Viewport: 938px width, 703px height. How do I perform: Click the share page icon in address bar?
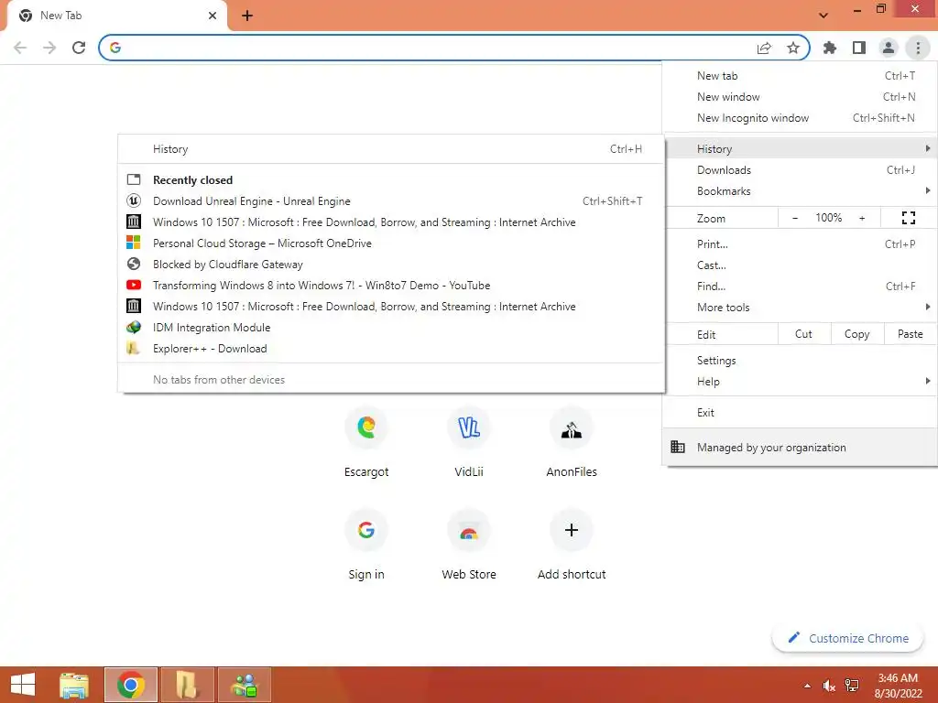764,48
